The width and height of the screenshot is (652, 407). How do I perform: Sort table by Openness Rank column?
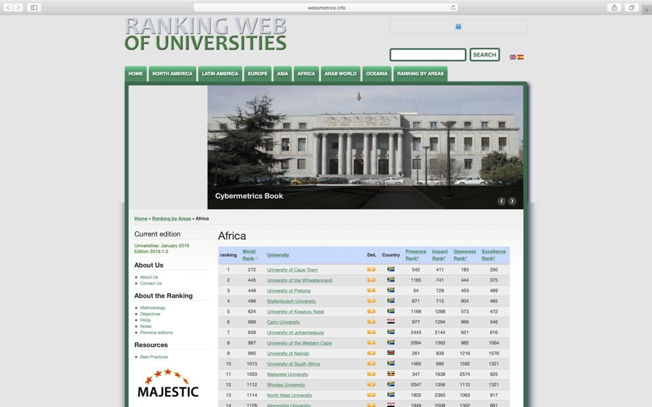(464, 255)
